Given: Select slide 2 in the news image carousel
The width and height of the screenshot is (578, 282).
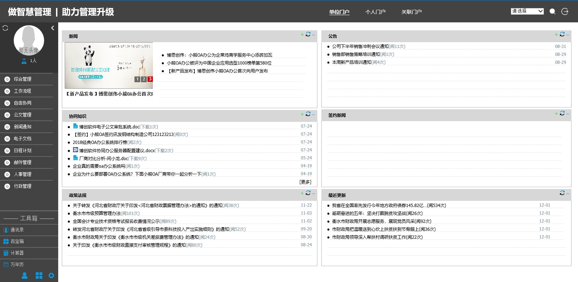Looking at the screenshot, I should click(144, 79).
